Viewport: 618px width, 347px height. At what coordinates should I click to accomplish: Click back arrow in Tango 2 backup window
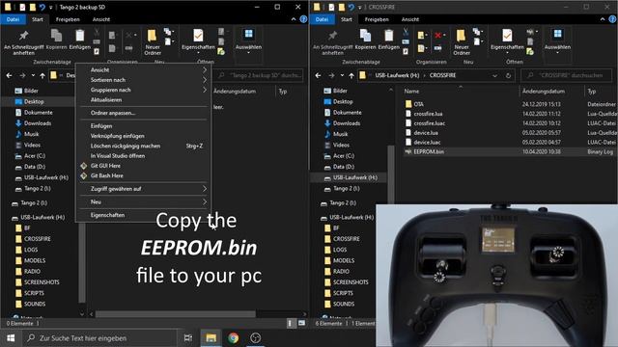click(9, 75)
